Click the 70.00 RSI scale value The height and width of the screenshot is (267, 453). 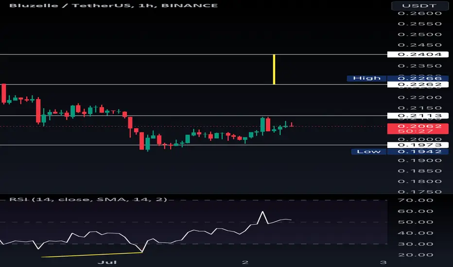[416, 200]
